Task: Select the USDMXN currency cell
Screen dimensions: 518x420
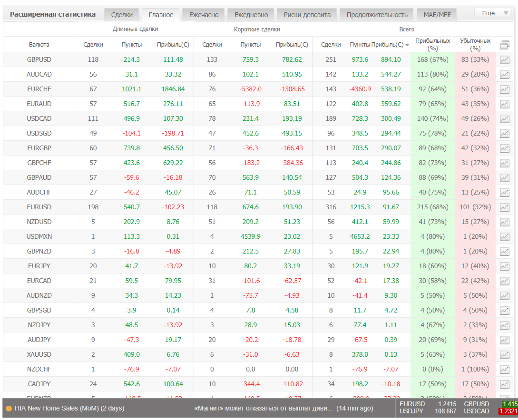Action: (x=39, y=236)
